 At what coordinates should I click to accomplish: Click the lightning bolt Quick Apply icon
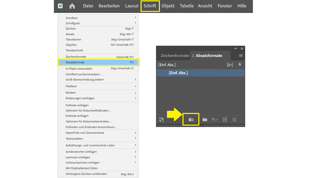[x=240, y=65]
